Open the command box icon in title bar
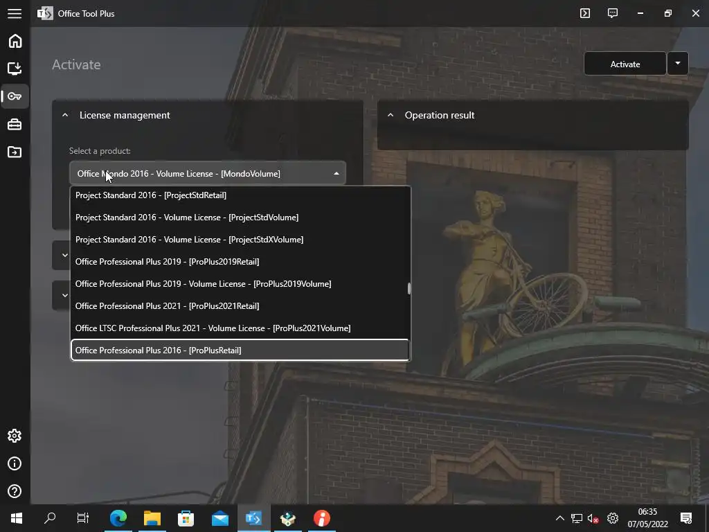This screenshot has width=709, height=532. (585, 13)
